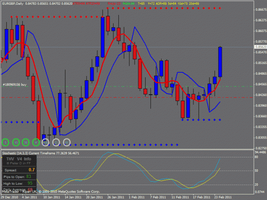Click the 0.82750 price scale label

261,148
